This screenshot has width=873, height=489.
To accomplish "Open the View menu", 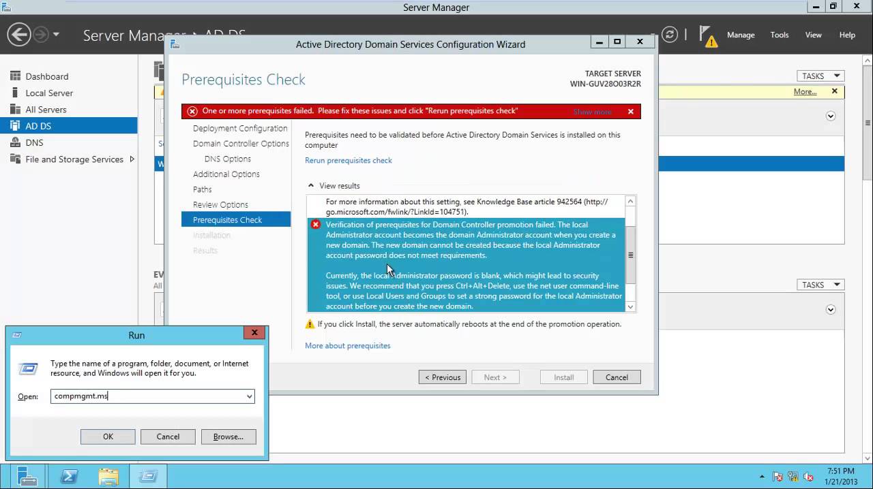I will 814,35.
